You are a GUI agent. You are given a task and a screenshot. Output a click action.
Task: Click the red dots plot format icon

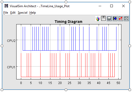click(121, 18)
